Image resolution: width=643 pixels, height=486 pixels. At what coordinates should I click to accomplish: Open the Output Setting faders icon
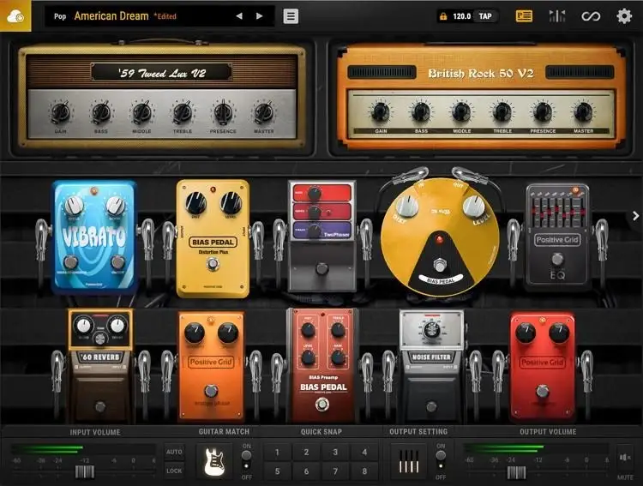click(x=408, y=461)
